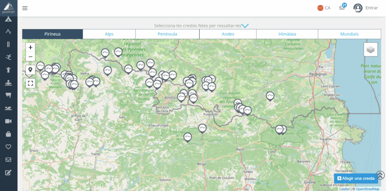The height and width of the screenshot is (191, 386).
Task: Open the OpenStreetMap attribution link
Action: [368, 189]
